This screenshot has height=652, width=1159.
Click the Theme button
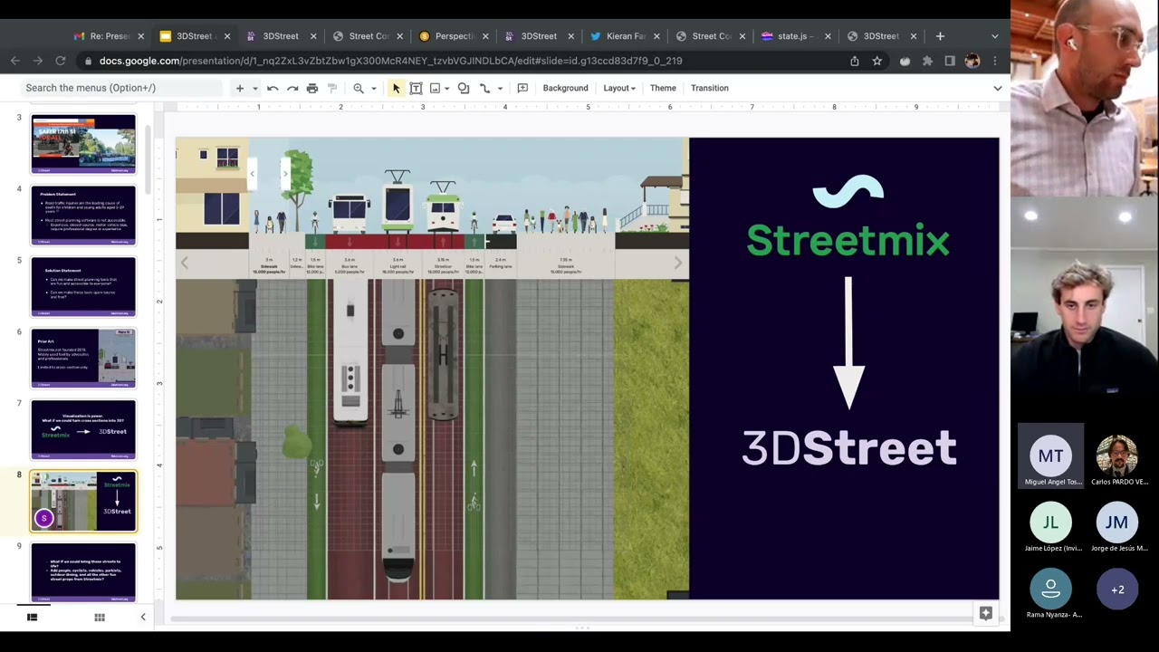(x=663, y=88)
